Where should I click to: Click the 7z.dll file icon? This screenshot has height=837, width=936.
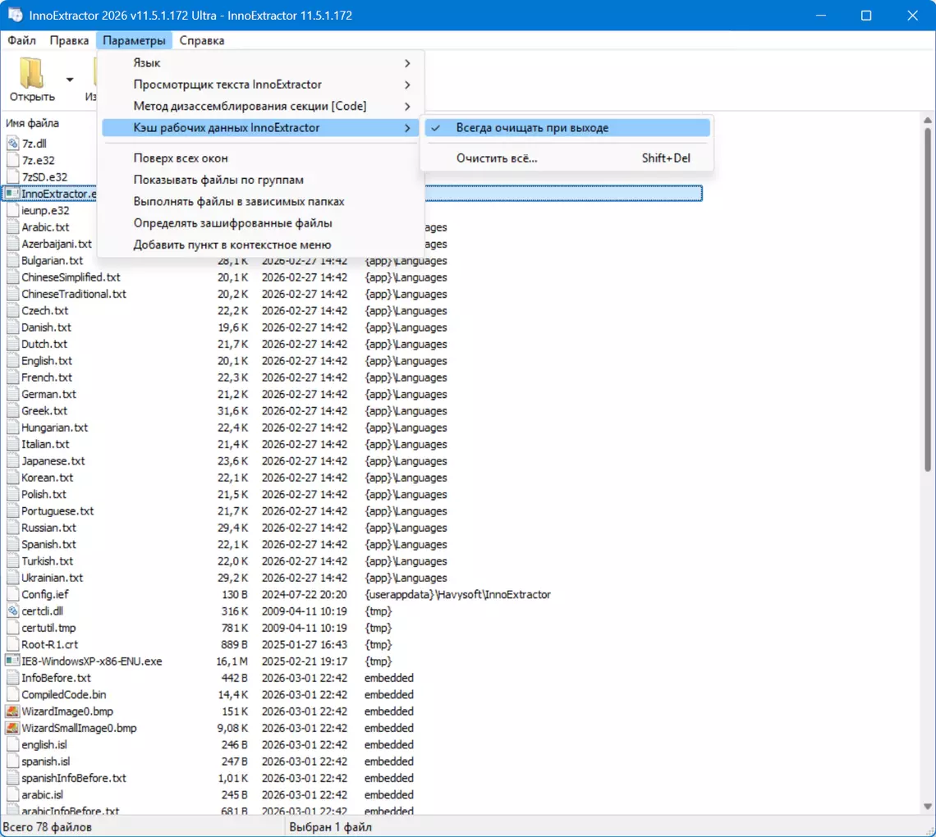point(12,144)
